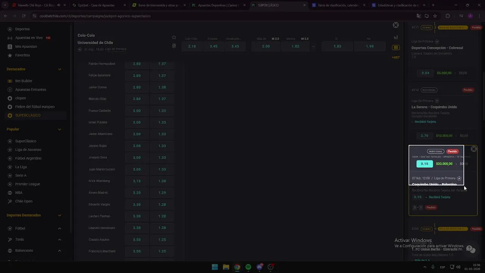The height and width of the screenshot is (273, 485).
Task: Open Spotify from the Windows taskbar
Action: (248, 267)
